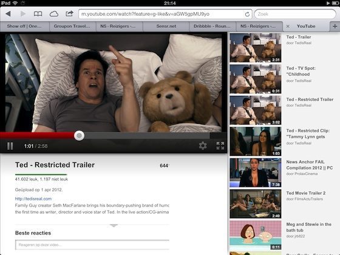Image resolution: width=340 pixels, height=255 pixels.
Task: Open video settings gear icon
Action: pos(203,146)
